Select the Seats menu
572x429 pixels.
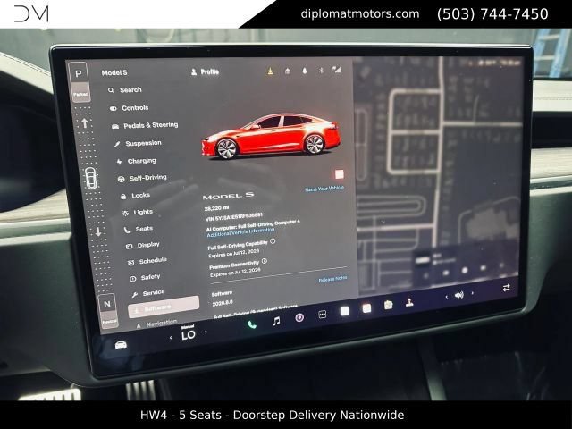click(139, 229)
